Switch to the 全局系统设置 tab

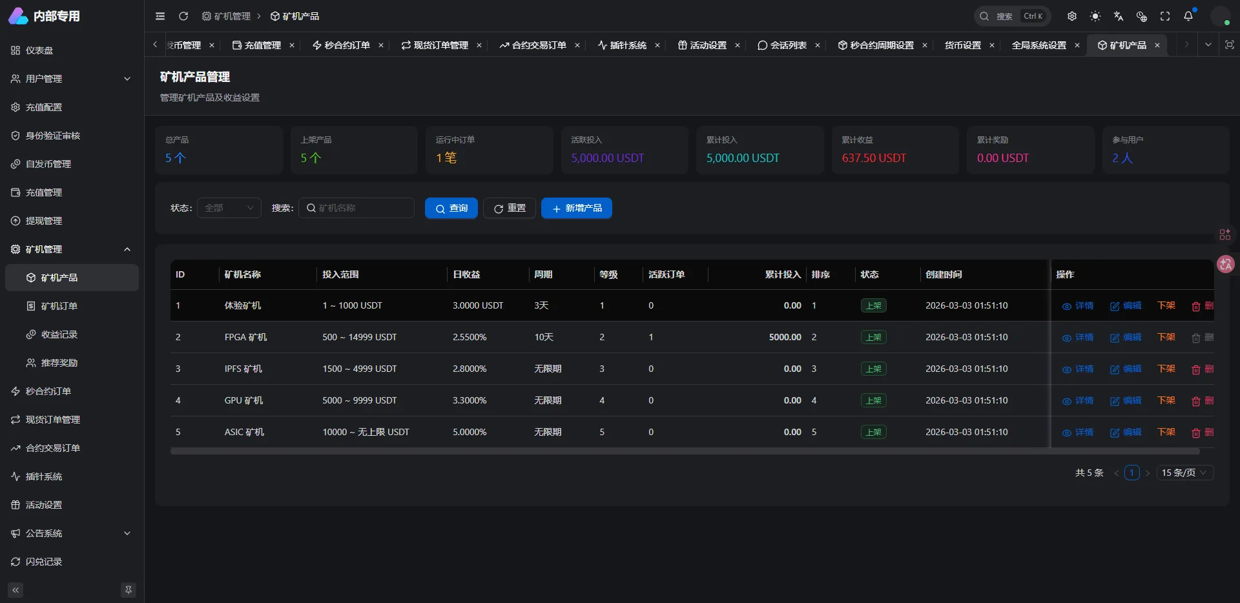[1038, 45]
